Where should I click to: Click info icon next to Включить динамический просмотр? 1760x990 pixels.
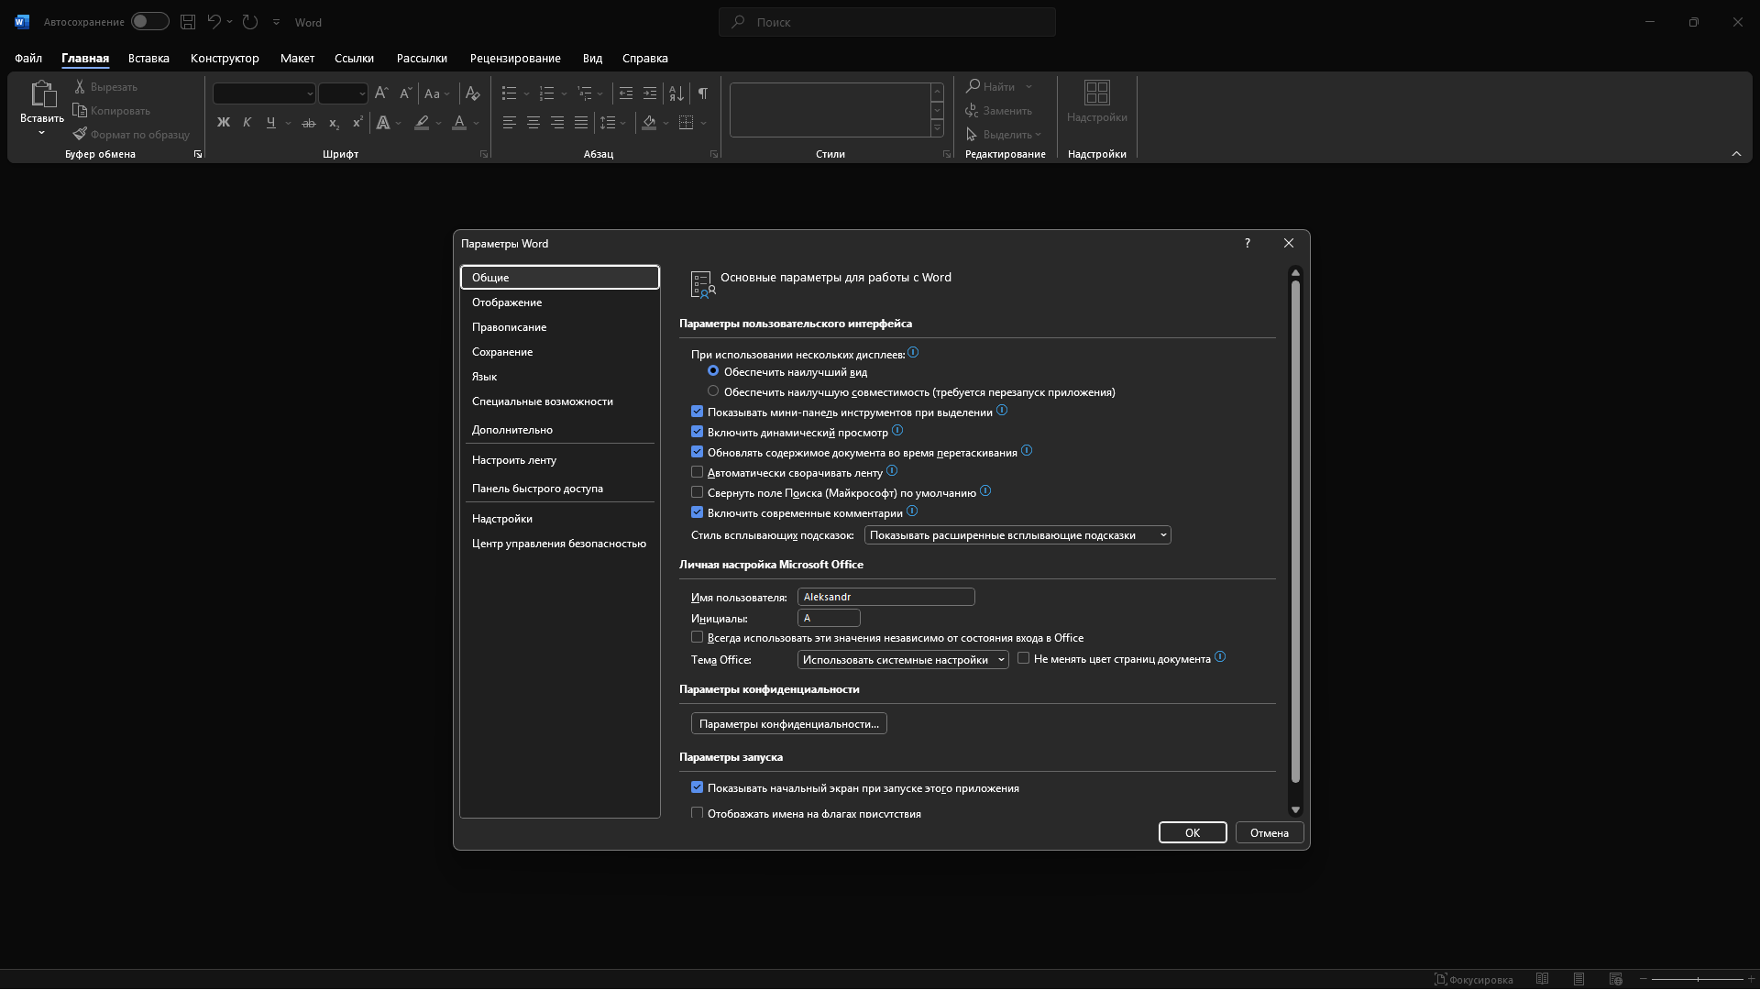[x=897, y=431]
